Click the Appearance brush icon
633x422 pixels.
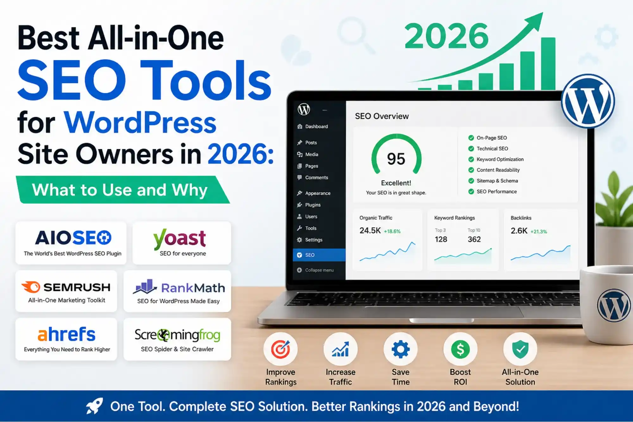click(x=300, y=193)
